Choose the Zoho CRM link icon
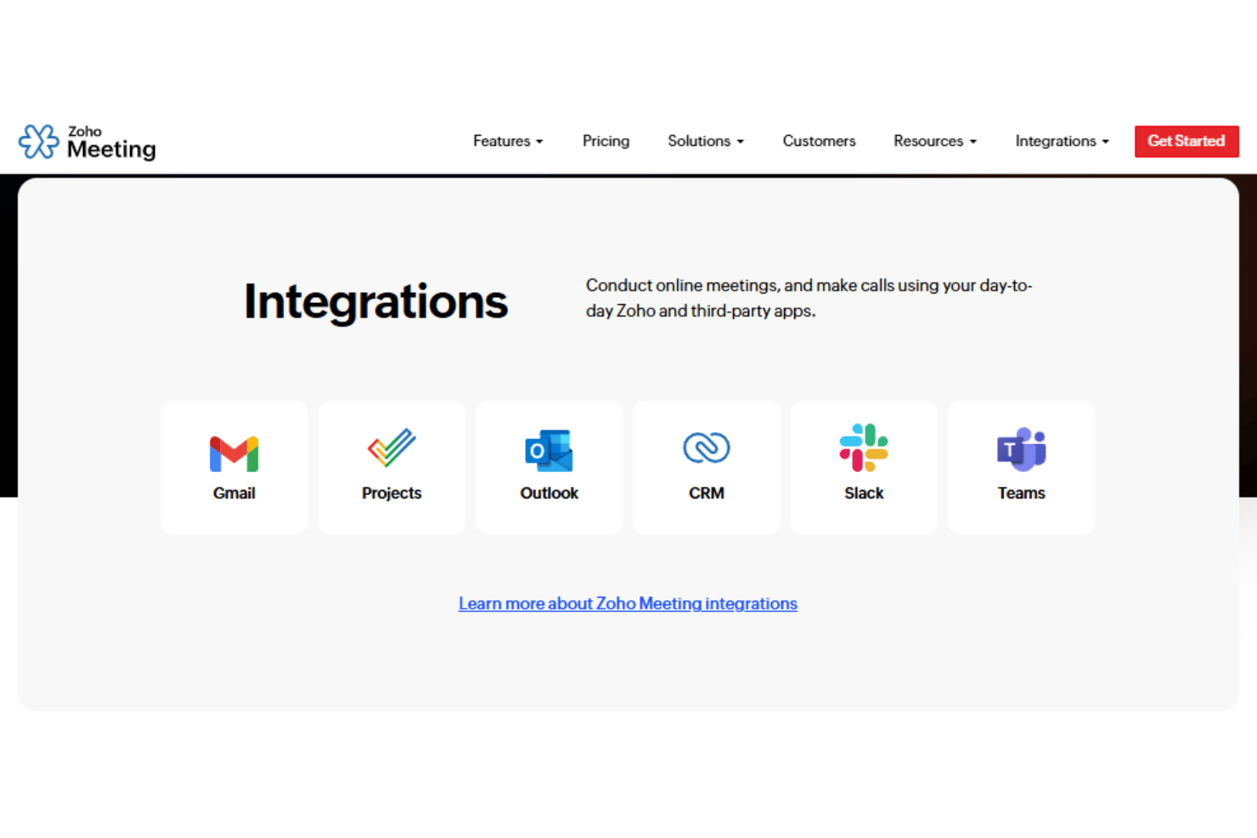The image size is (1257, 838). [x=707, y=447]
